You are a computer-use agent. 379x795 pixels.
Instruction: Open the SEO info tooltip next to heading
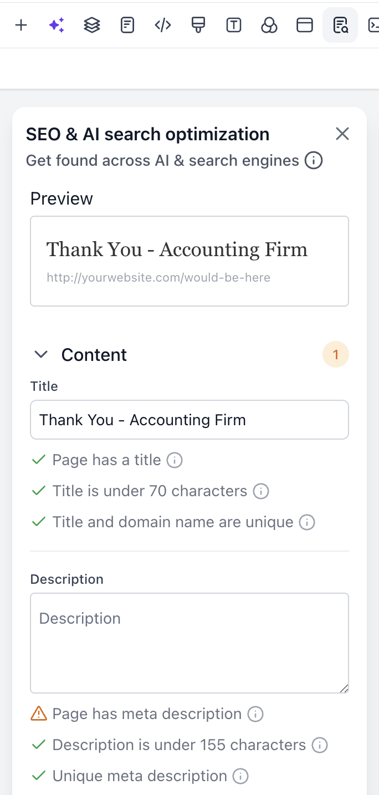[x=314, y=160]
